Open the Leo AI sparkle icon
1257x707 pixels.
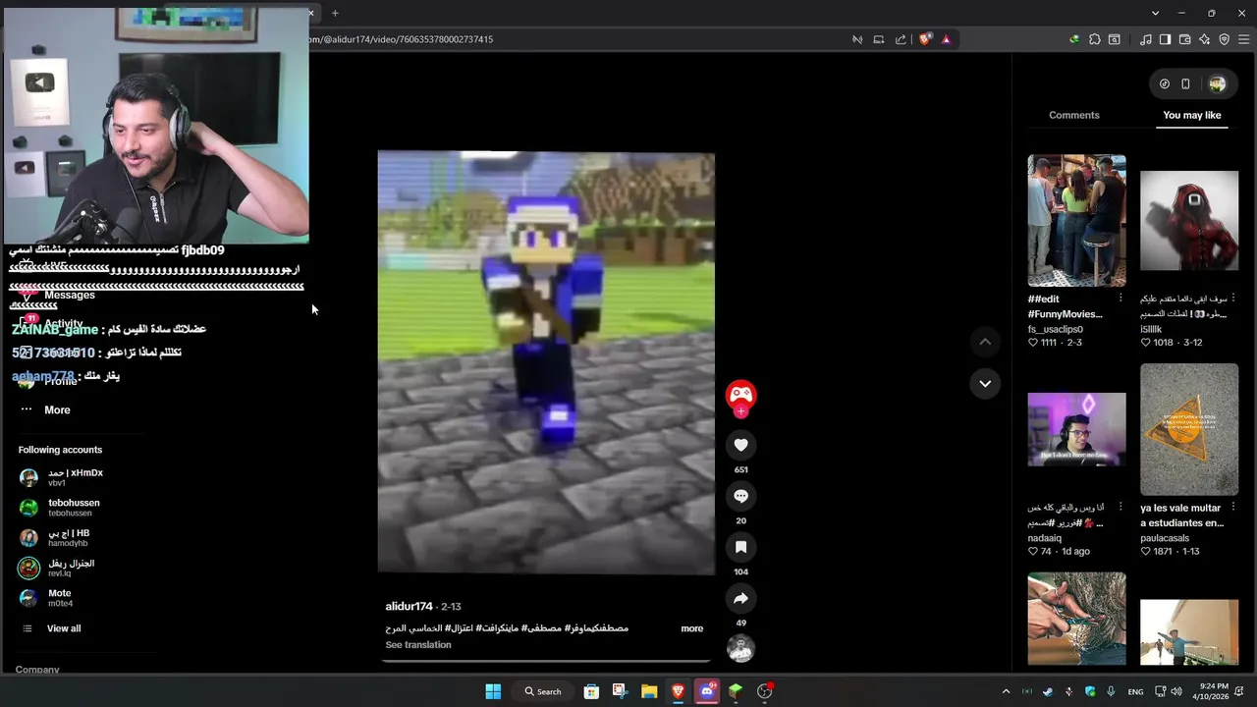1204,39
